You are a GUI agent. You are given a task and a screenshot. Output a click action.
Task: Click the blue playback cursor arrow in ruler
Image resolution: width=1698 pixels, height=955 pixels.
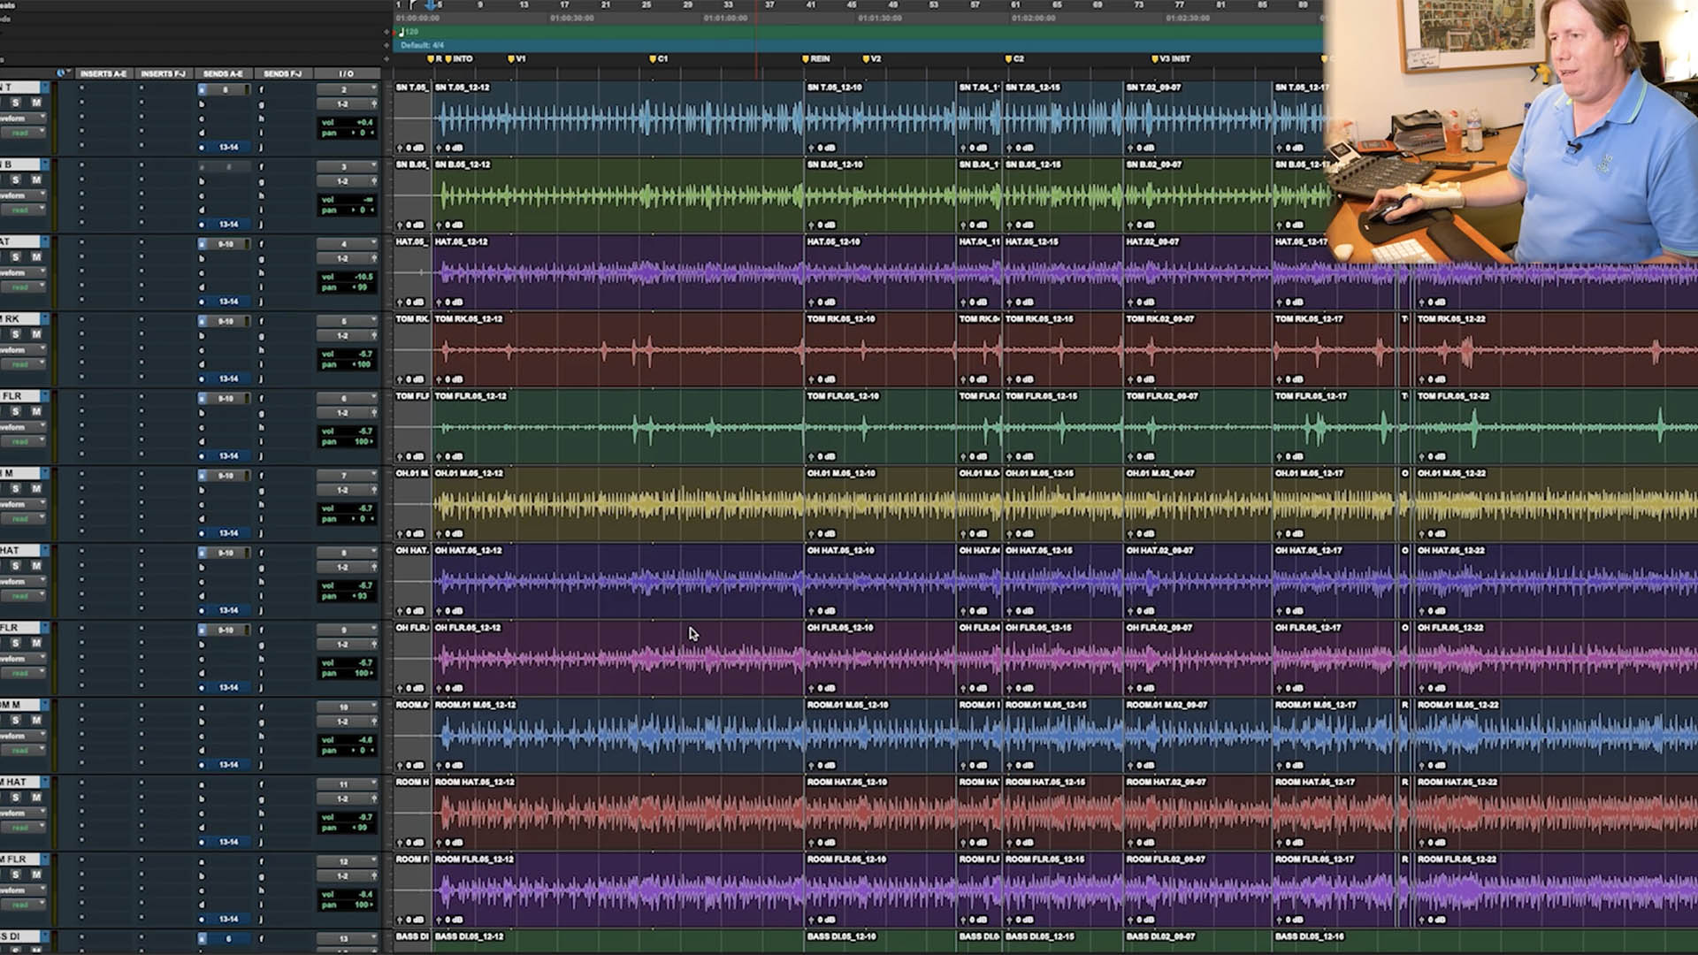431,5
